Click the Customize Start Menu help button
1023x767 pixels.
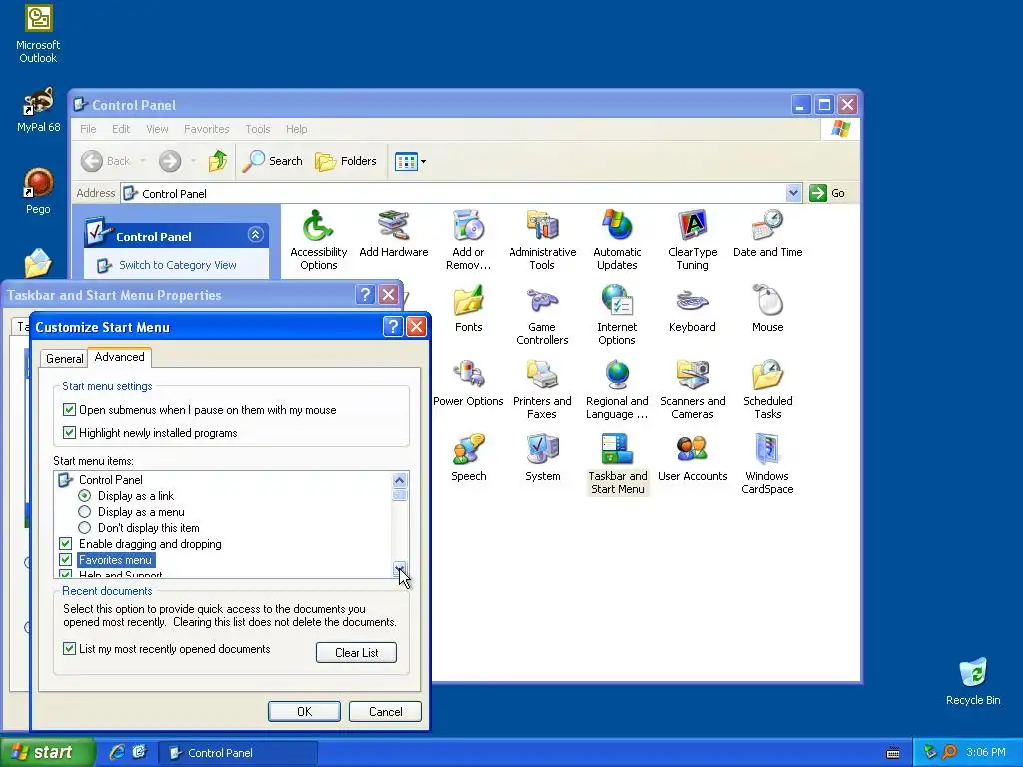click(392, 327)
